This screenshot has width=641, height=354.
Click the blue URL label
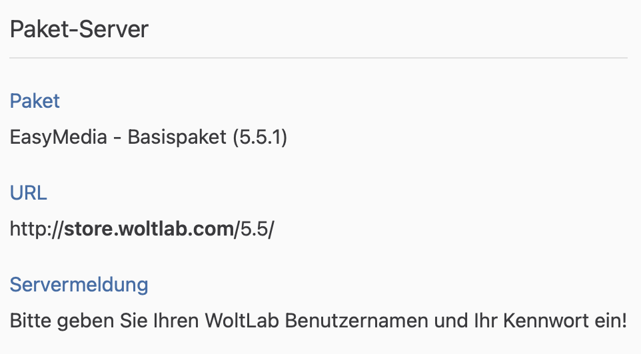tap(28, 193)
